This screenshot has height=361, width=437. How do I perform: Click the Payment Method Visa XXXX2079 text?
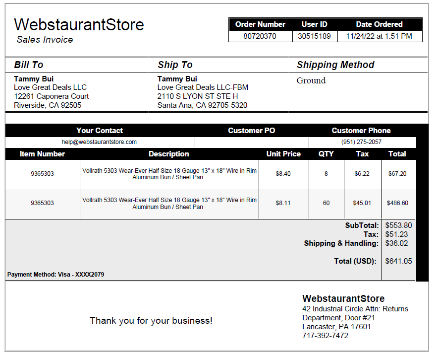(55, 275)
